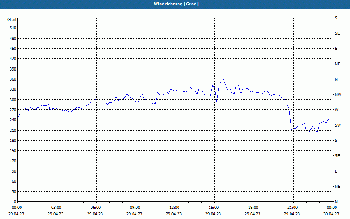The image size is (350, 219).
Task: Click the SW compass label
Action: click(x=338, y=125)
